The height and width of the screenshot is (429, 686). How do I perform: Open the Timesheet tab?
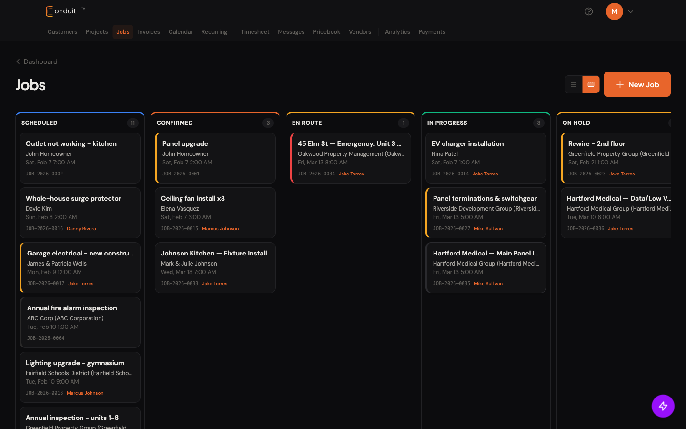(255, 32)
